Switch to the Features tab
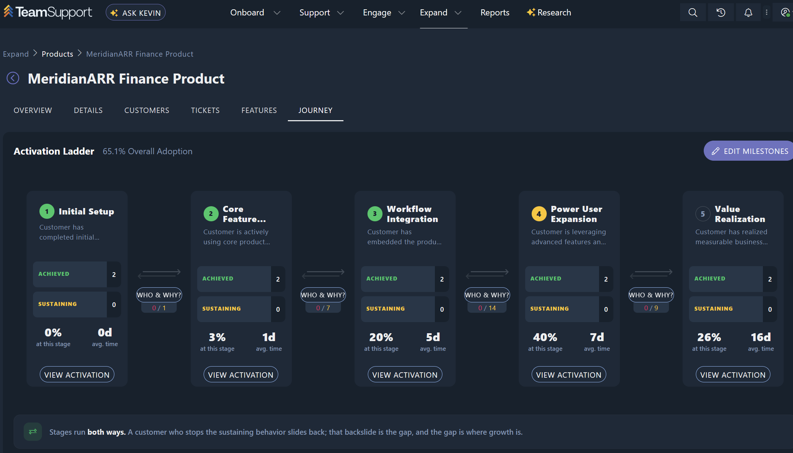This screenshot has width=793, height=453. [259, 110]
